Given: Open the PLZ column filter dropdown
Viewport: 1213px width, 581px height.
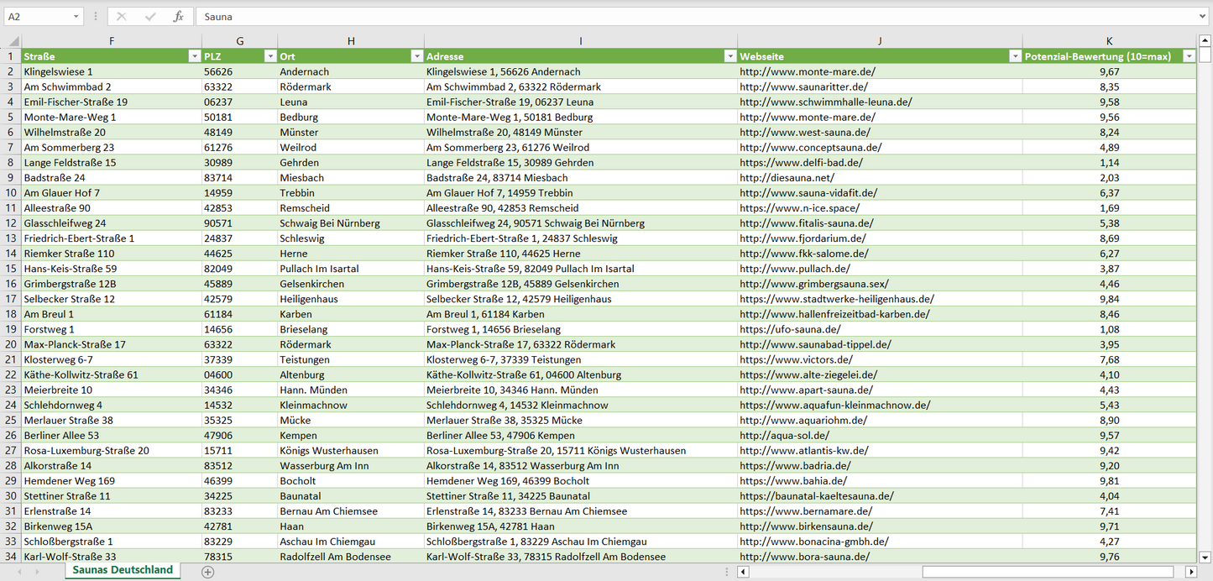Looking at the screenshot, I should tap(269, 56).
